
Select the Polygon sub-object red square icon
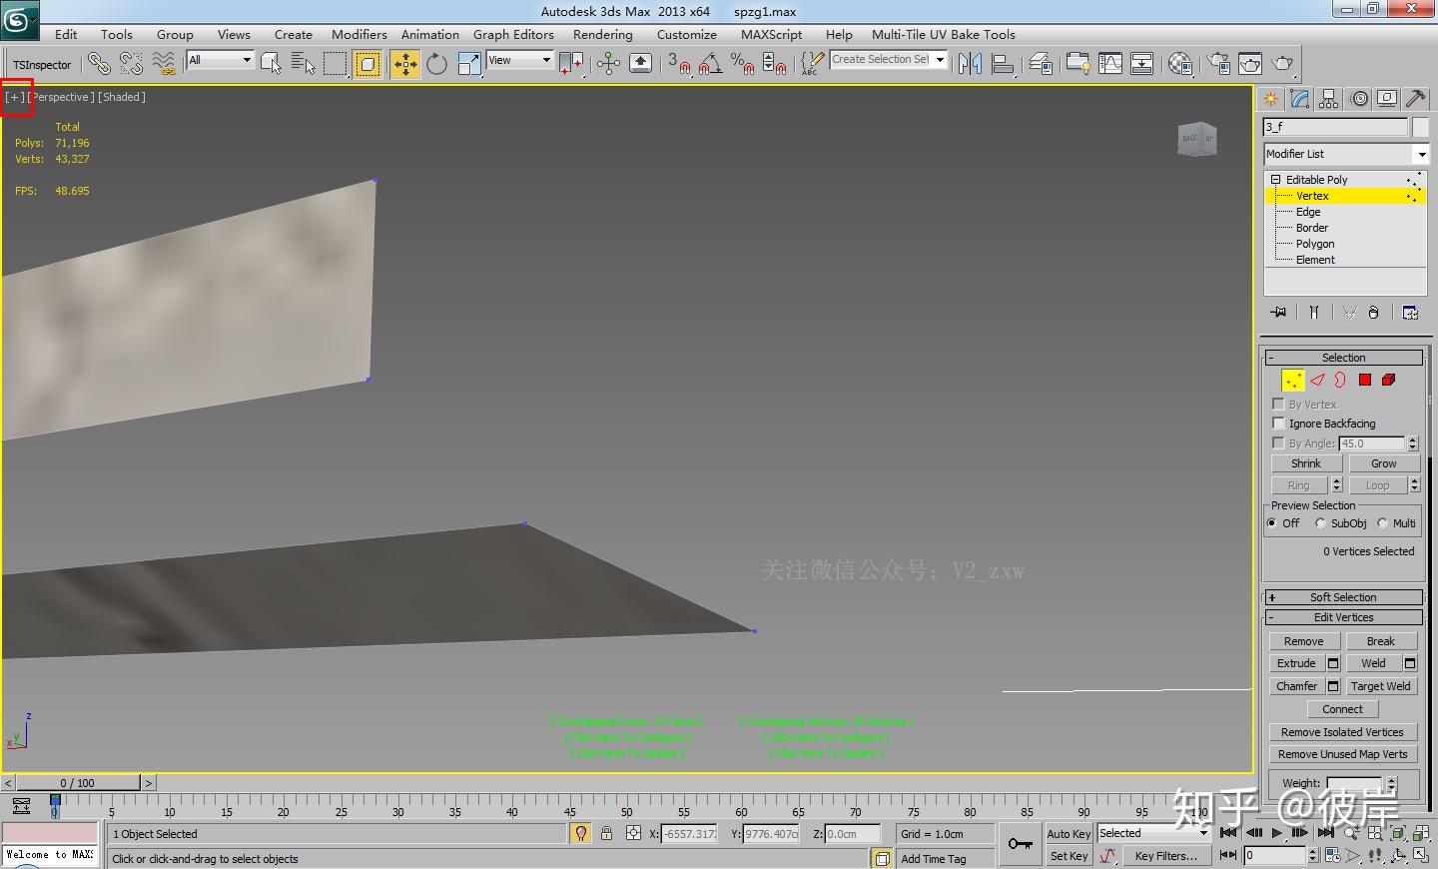coord(1365,380)
